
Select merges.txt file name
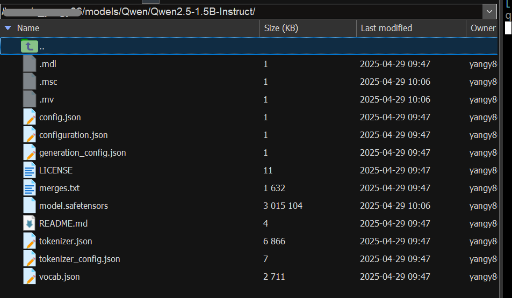click(x=59, y=188)
